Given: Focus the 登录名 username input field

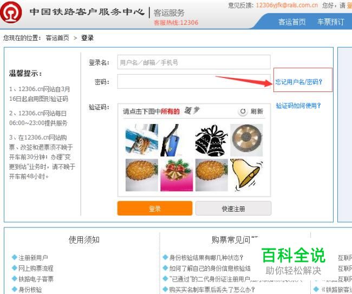Looking at the screenshot, I should (x=194, y=62).
